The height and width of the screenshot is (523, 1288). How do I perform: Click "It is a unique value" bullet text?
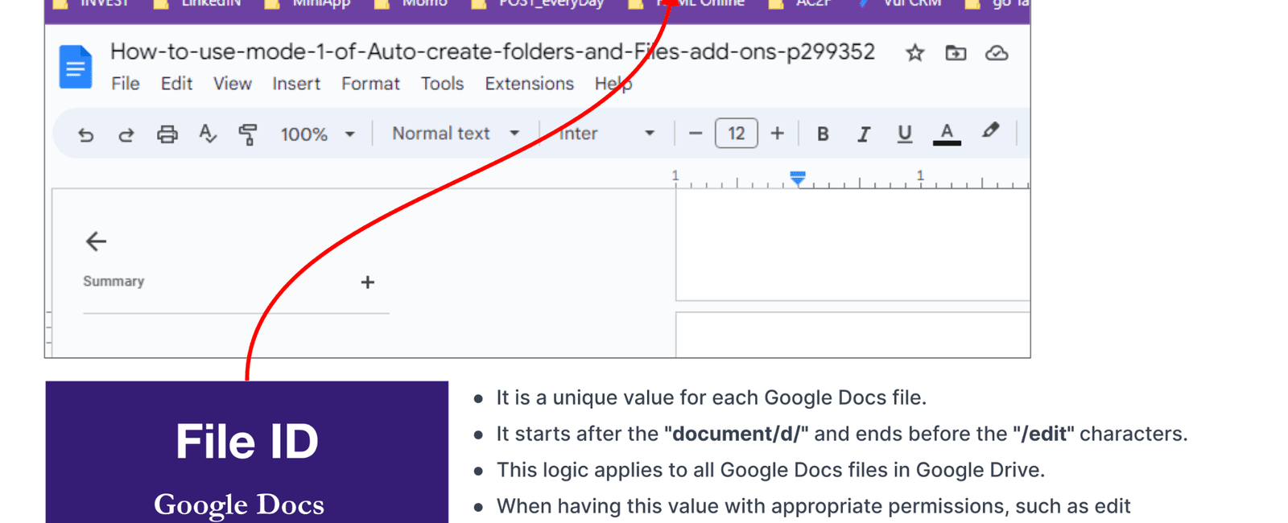point(712,397)
